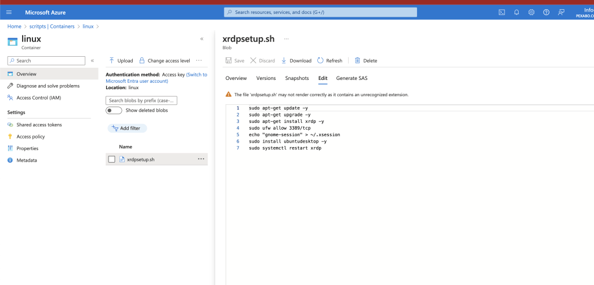Open the notifications bell
The image size is (594, 285).
click(x=516, y=12)
